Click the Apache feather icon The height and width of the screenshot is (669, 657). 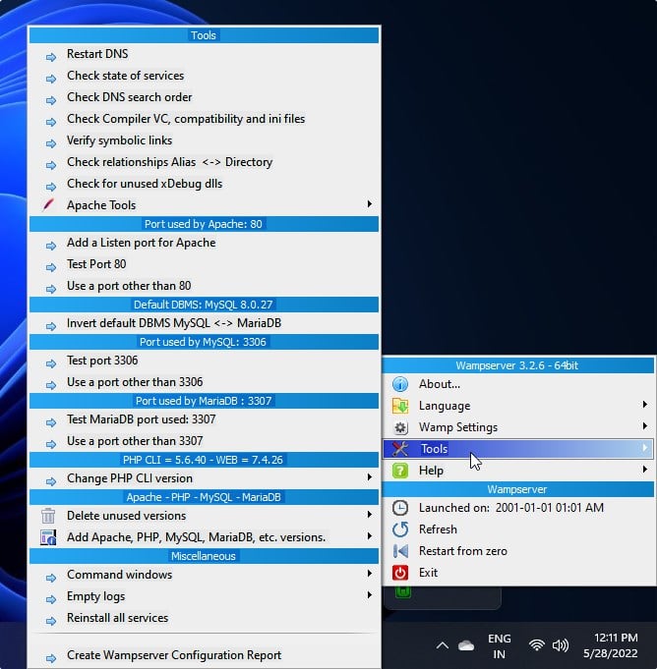[x=48, y=205]
